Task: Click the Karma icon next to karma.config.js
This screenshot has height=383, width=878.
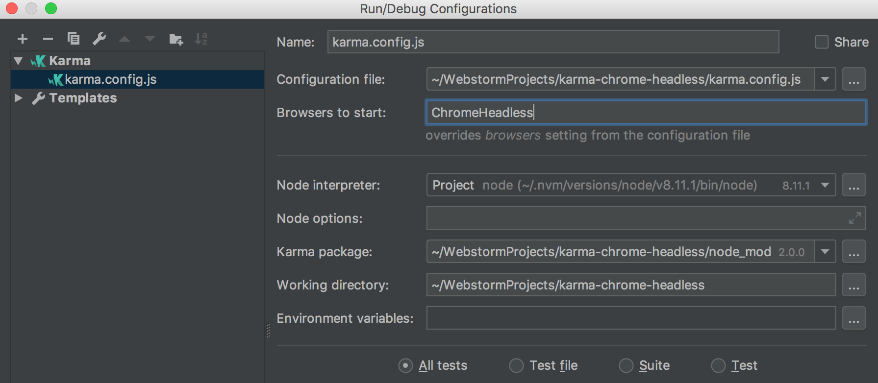Action: [x=56, y=80]
